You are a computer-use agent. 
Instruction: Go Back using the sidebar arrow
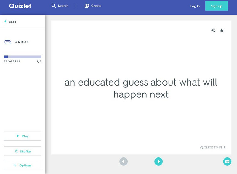(10, 22)
